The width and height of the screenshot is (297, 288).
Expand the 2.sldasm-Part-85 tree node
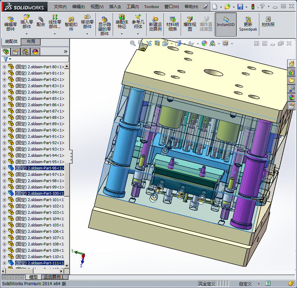(x=4, y=98)
